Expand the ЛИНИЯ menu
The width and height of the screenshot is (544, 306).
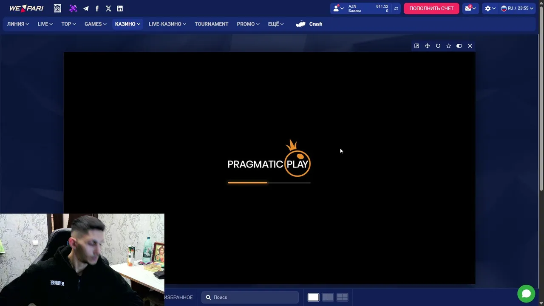coord(18,24)
